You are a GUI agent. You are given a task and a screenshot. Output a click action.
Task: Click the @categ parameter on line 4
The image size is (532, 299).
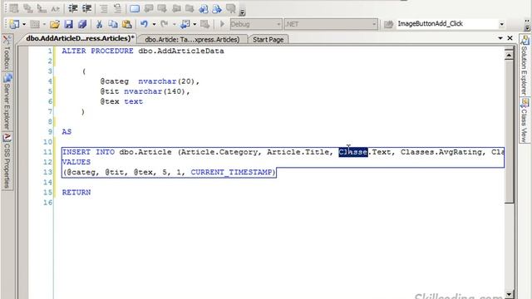(115, 81)
